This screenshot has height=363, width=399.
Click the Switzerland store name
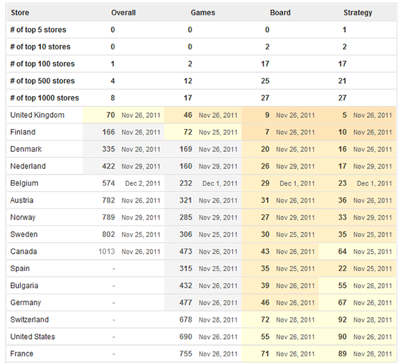[x=30, y=320]
